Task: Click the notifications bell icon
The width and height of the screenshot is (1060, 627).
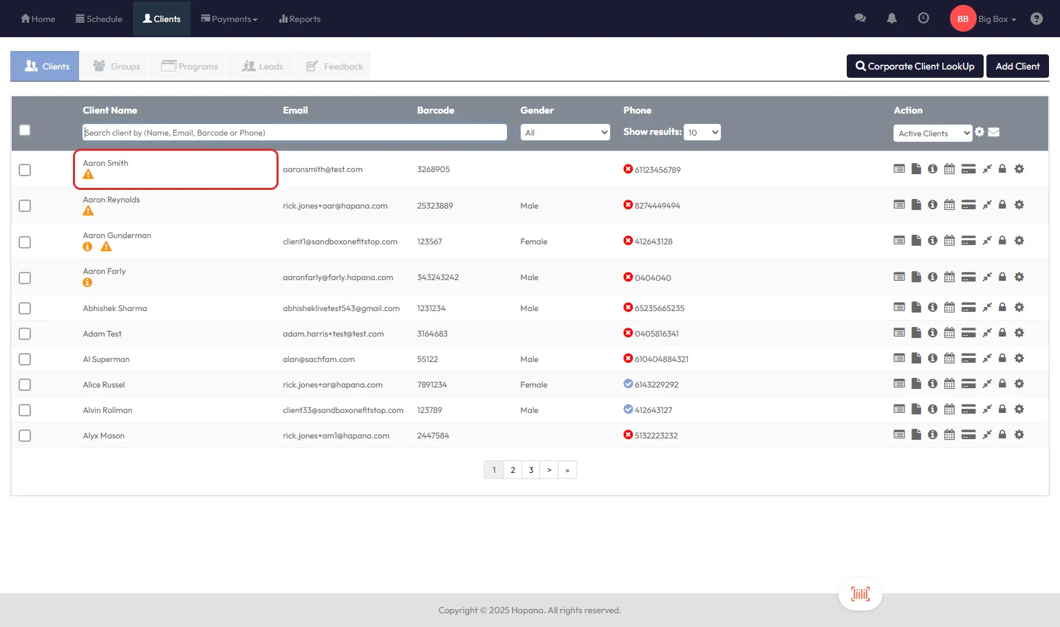Action: 891,19
